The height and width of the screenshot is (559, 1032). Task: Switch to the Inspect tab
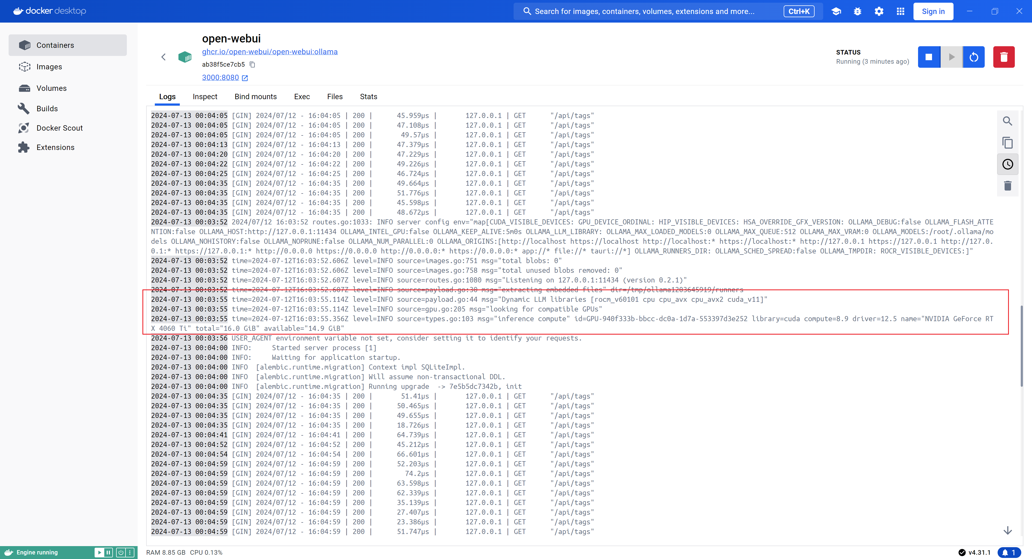tap(205, 96)
